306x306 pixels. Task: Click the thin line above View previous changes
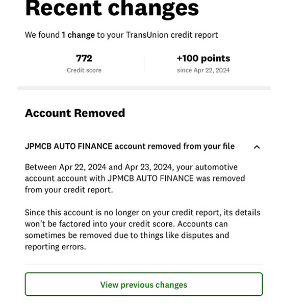(x=144, y=264)
